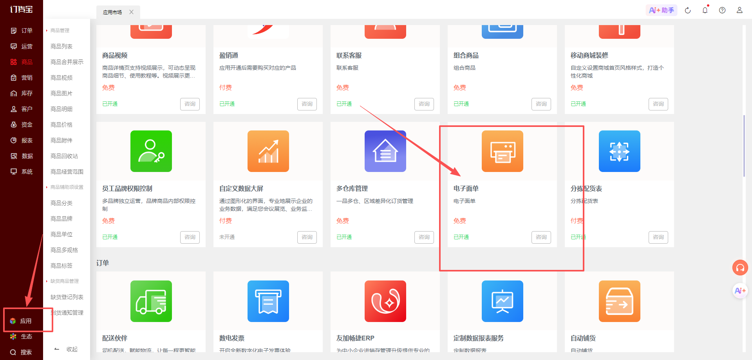Open 商品分类 in the submenu

click(x=61, y=203)
